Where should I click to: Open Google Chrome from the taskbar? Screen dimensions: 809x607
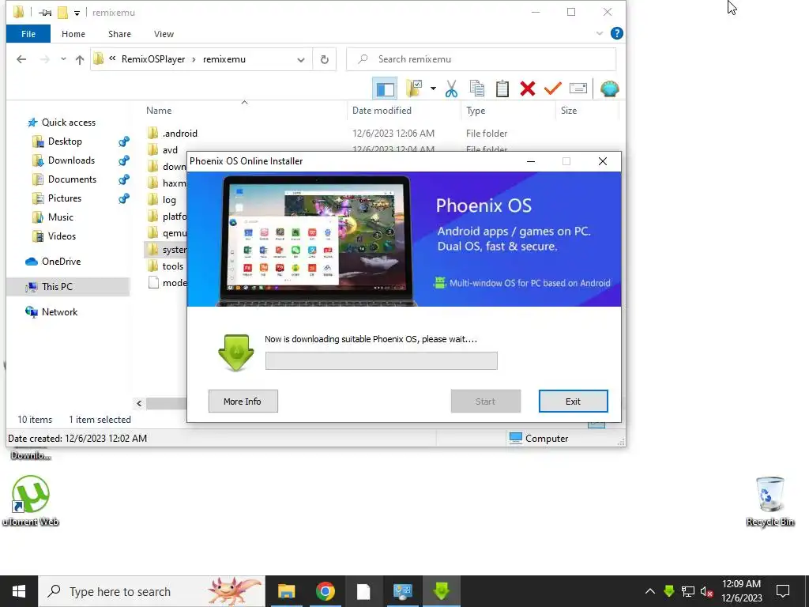point(325,591)
